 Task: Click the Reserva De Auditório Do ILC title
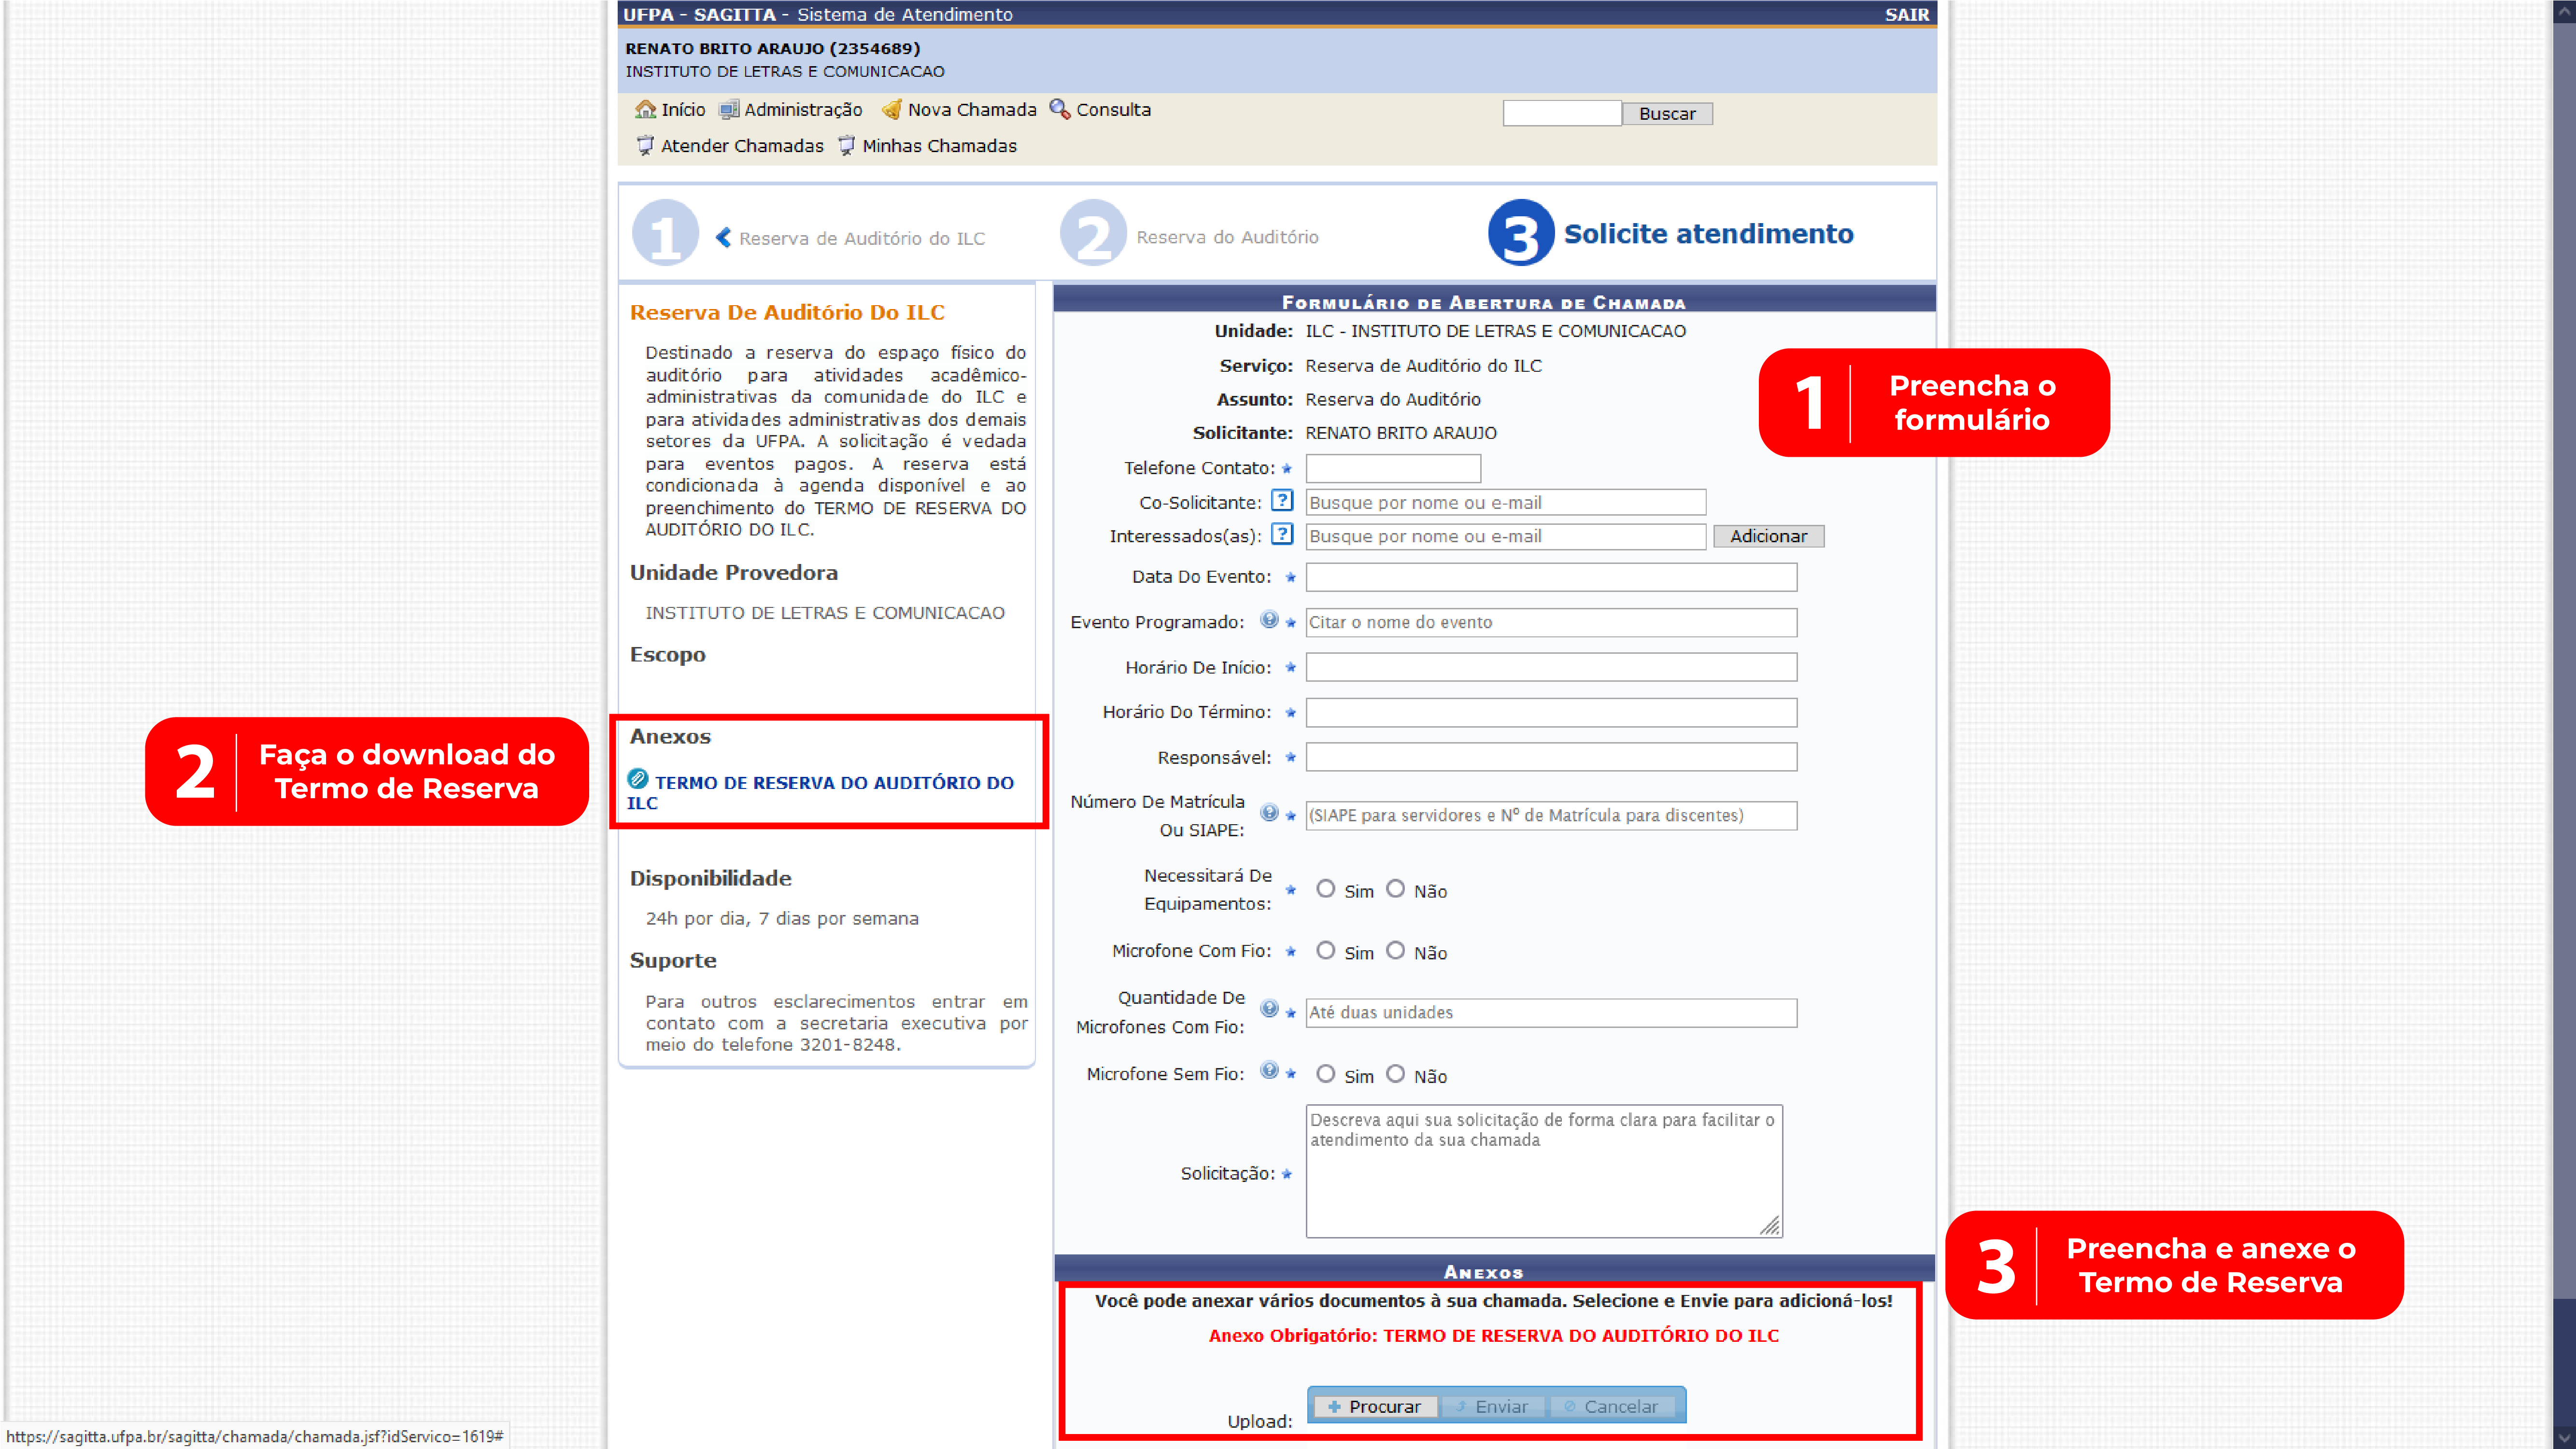pyautogui.click(x=787, y=312)
